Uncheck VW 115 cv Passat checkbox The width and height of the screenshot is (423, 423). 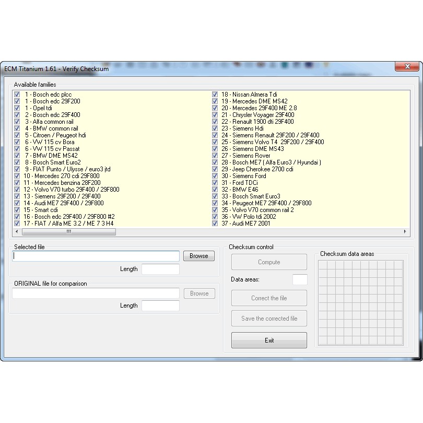[x=17, y=149]
